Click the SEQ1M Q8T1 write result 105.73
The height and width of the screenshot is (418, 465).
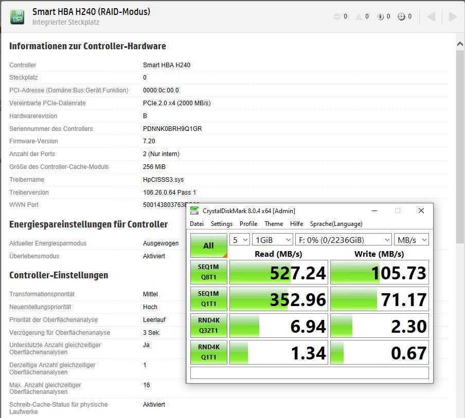click(380, 272)
